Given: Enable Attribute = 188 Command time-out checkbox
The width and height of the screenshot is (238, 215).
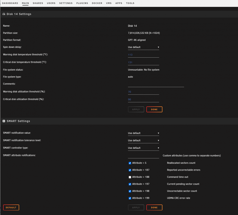Looking at the screenshot, I should coord(130,177).
